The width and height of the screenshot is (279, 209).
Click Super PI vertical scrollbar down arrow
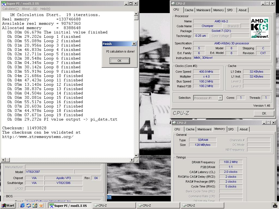tap(136, 156)
